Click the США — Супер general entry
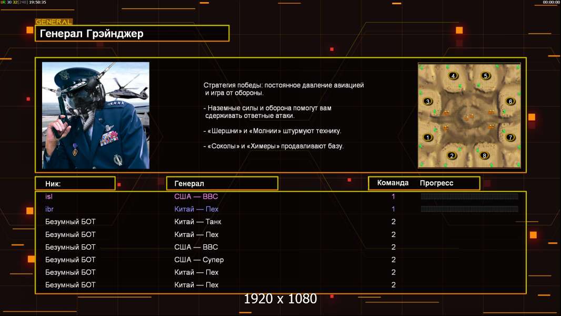Image resolution: width=561 pixels, height=316 pixels. (x=199, y=260)
